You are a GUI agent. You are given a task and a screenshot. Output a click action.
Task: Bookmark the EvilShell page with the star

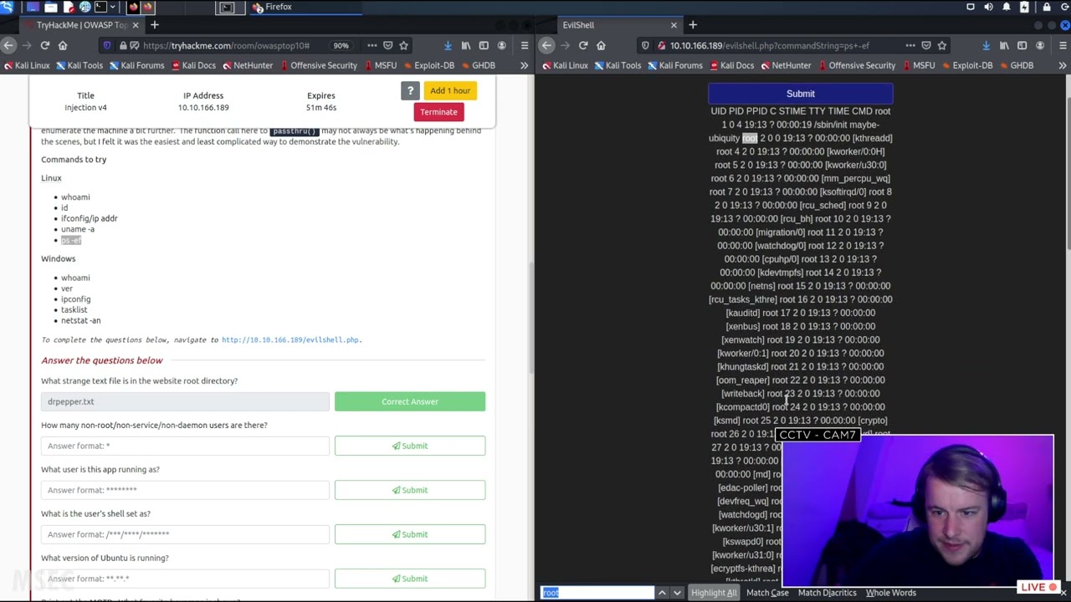pos(942,45)
